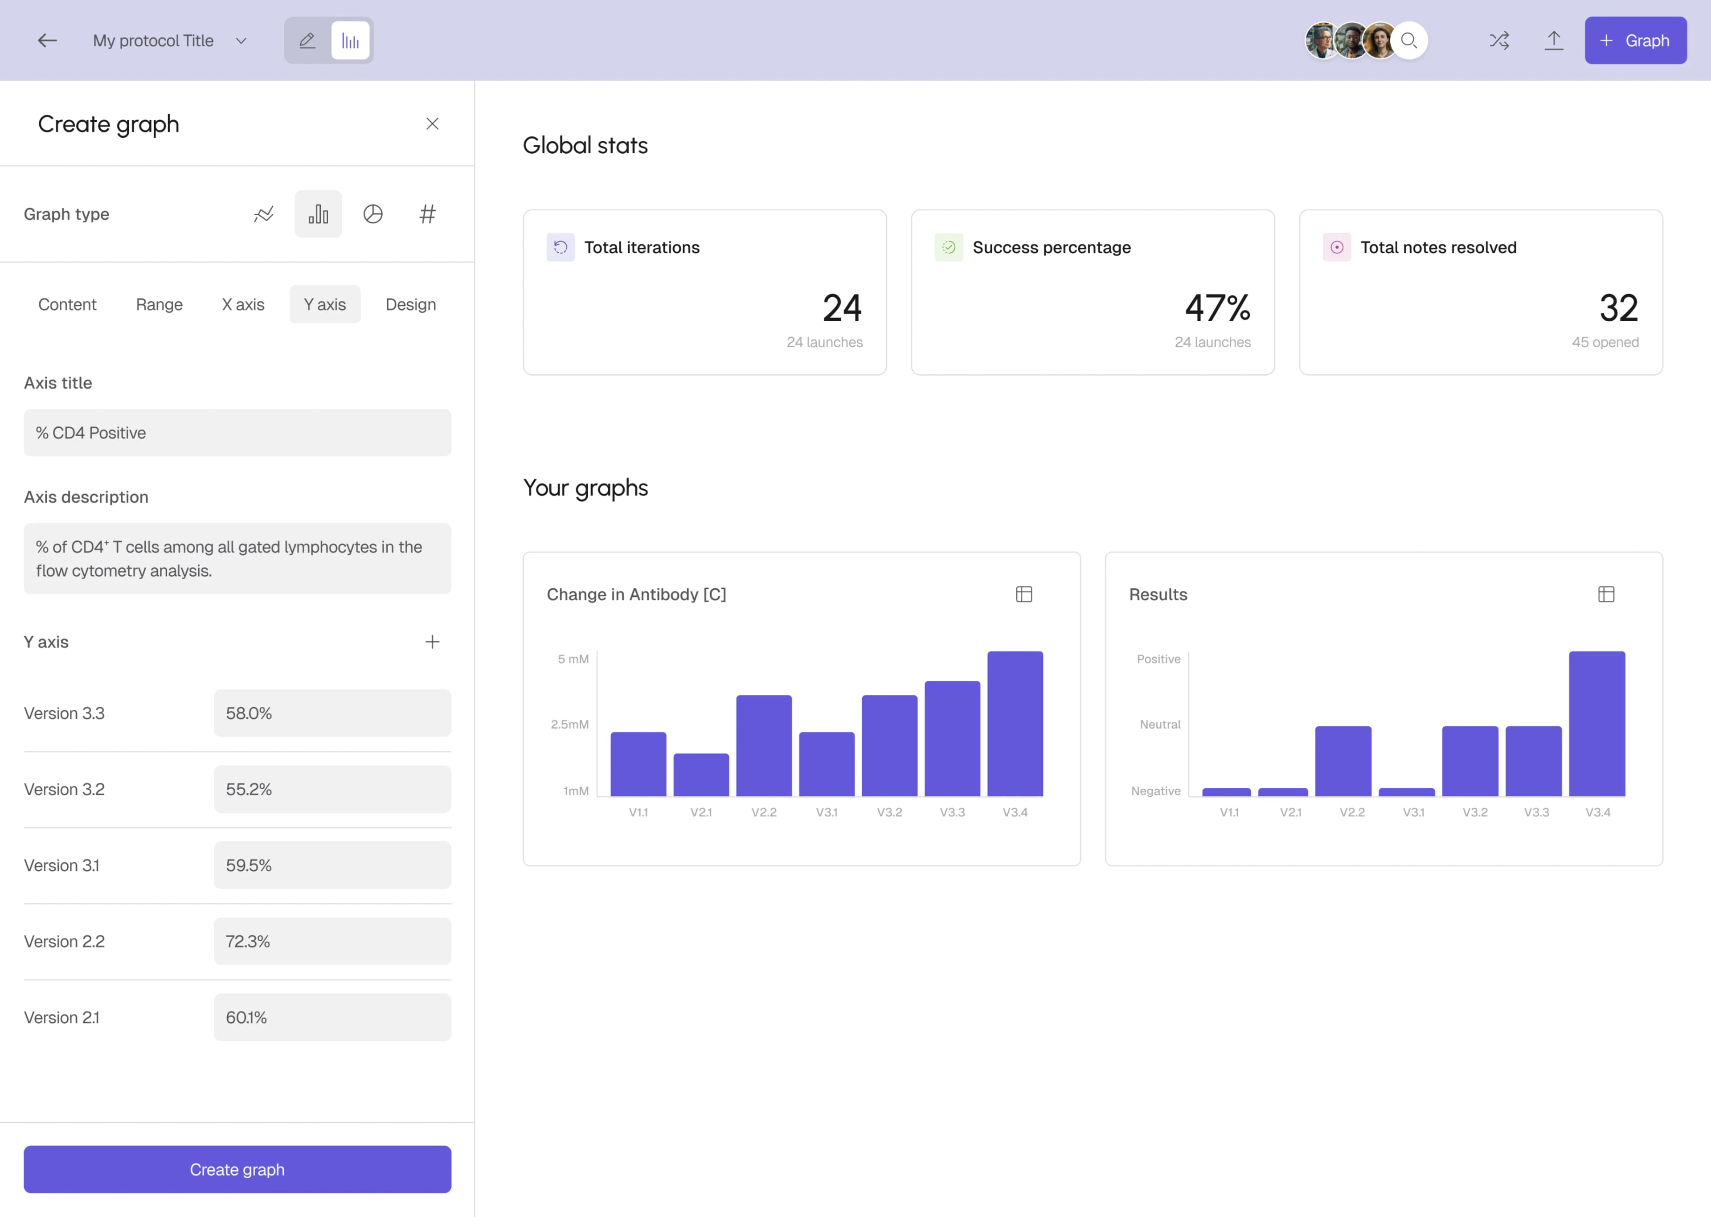Add a Y axis entry with plus icon
Screen dimensions: 1711x1217
432,641
